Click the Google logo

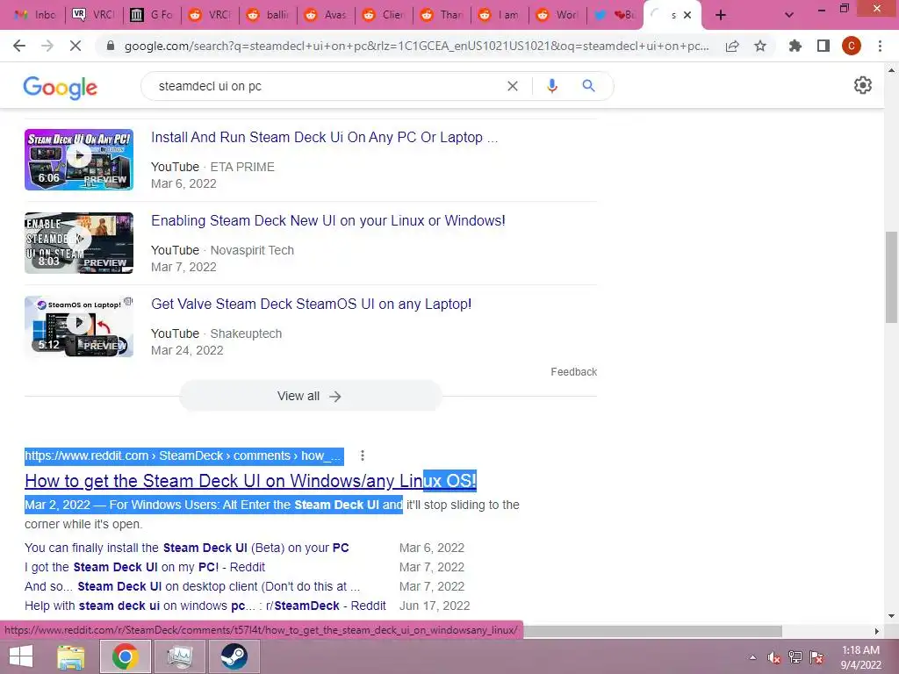61,87
